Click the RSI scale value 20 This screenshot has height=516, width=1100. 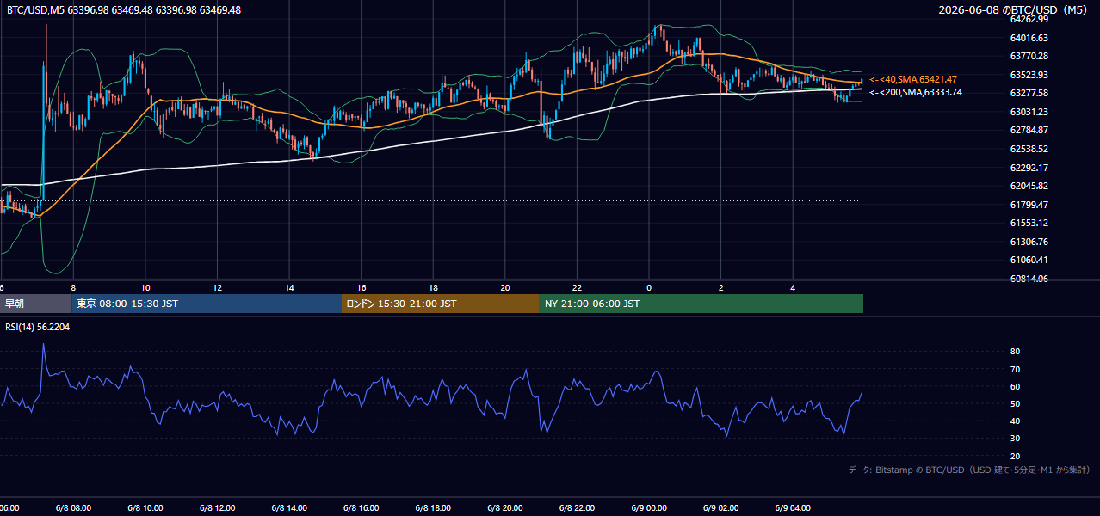click(x=1015, y=456)
